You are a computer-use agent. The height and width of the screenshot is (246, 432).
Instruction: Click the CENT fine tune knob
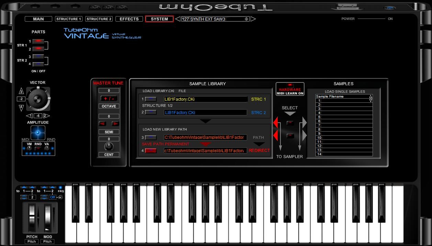109,146
